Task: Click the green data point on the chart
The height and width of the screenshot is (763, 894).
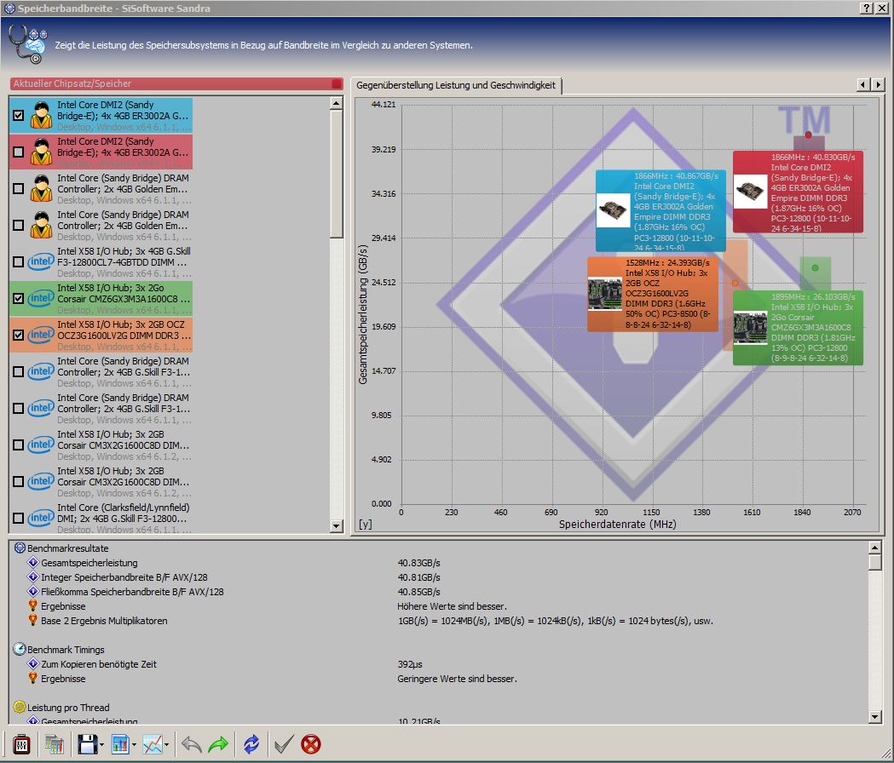Action: click(815, 268)
